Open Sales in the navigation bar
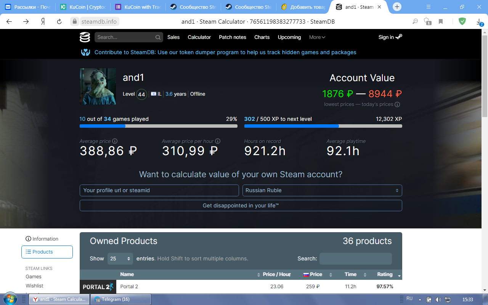This screenshot has width=488, height=305. (x=173, y=37)
